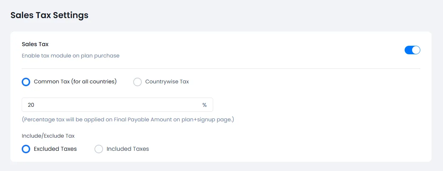Screen dimensions: 443x171
Task: Click the percentage tax hint below the field
Action: pos(128,120)
